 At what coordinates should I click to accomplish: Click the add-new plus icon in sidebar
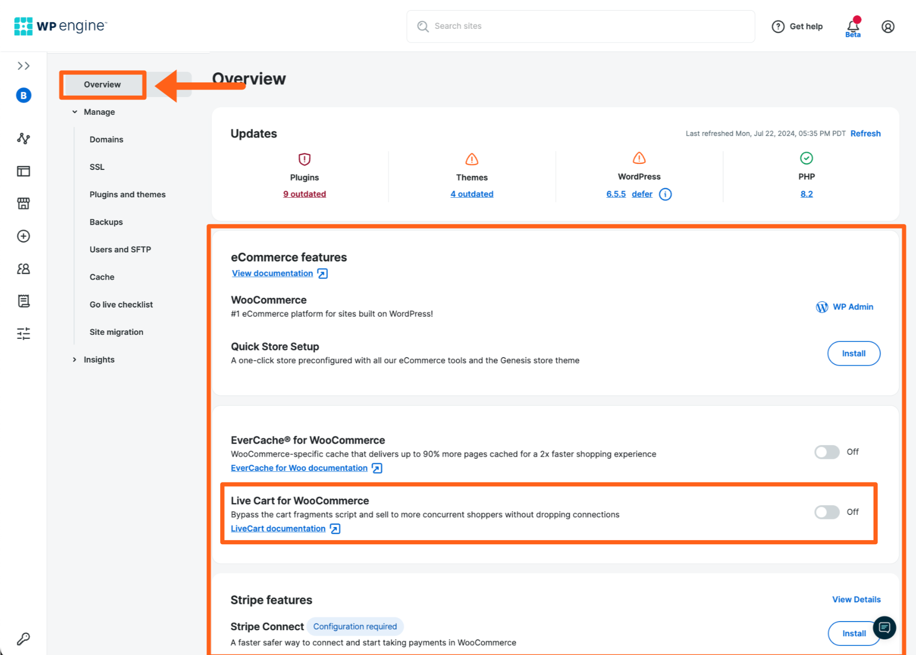click(23, 236)
